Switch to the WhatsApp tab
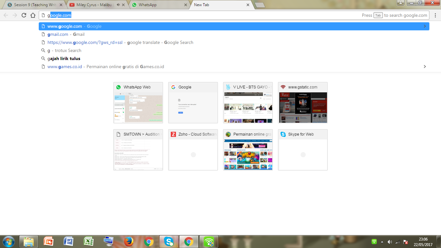This screenshot has width=441, height=248. click(158, 5)
